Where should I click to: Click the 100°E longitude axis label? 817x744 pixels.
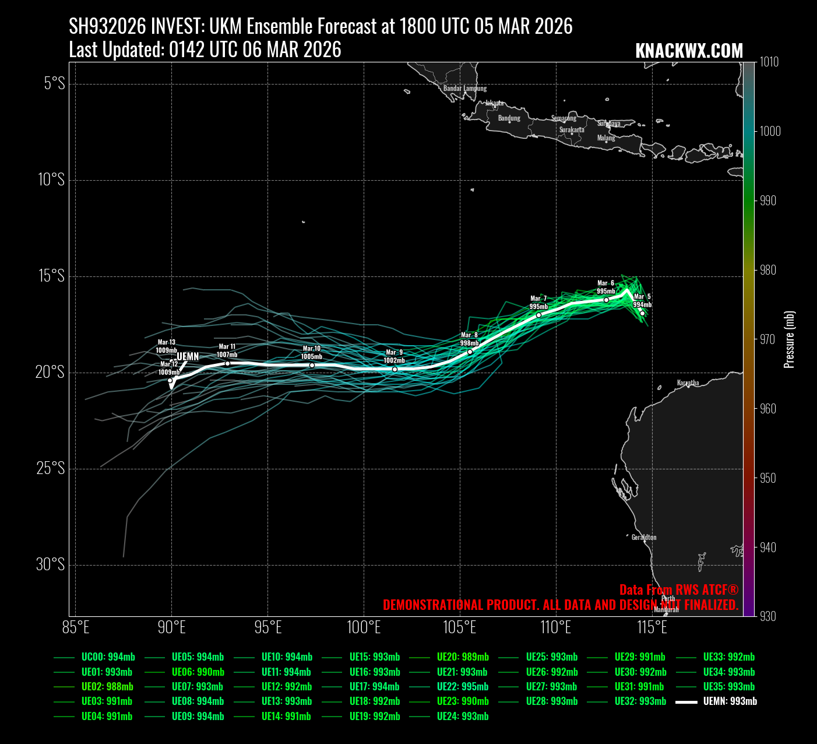pos(364,628)
